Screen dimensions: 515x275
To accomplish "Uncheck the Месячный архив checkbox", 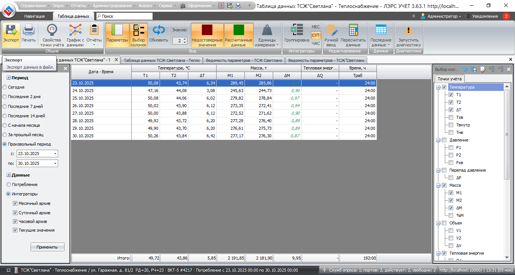I will [x=15, y=203].
